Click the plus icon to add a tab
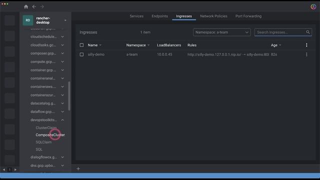 [78, 169]
